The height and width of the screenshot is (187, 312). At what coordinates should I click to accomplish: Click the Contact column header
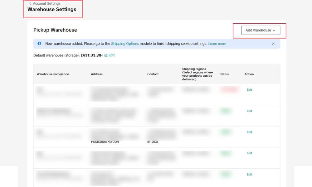tap(153, 74)
